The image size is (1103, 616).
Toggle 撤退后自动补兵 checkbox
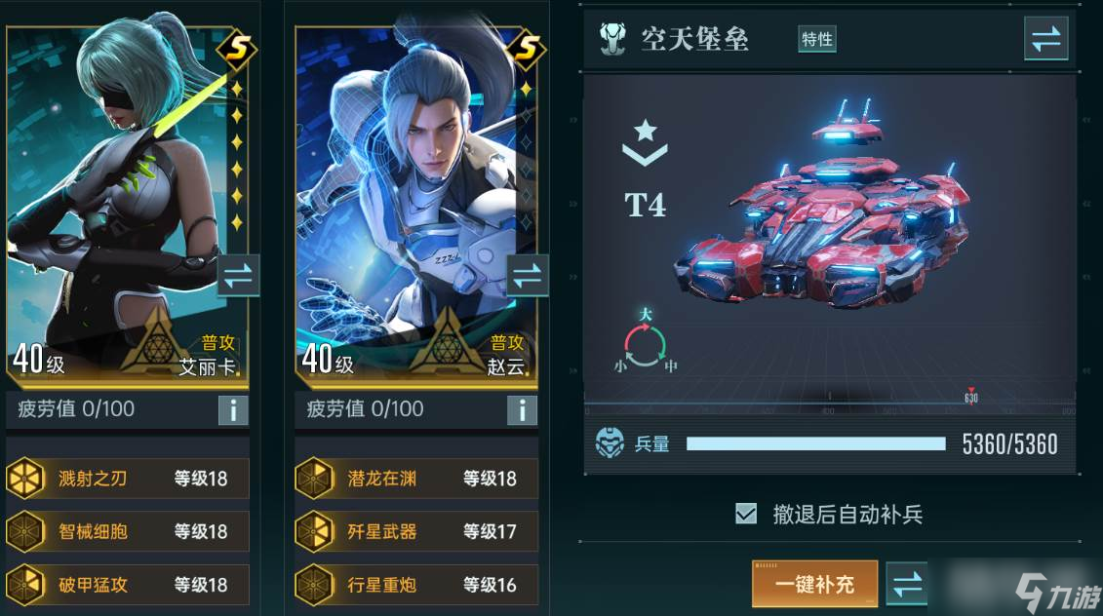click(x=746, y=514)
